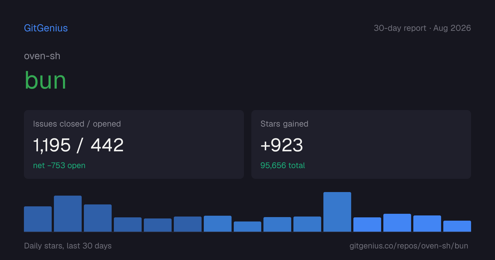The width and height of the screenshot is (495, 260).
Task: Click the "net −753 open" text
Action: click(x=59, y=165)
